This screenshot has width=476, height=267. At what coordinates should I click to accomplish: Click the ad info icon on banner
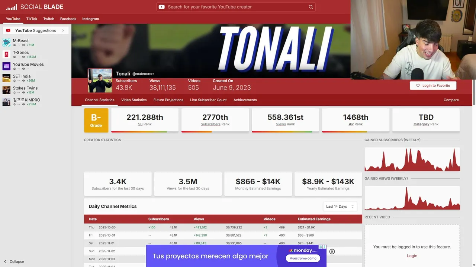(x=321, y=247)
